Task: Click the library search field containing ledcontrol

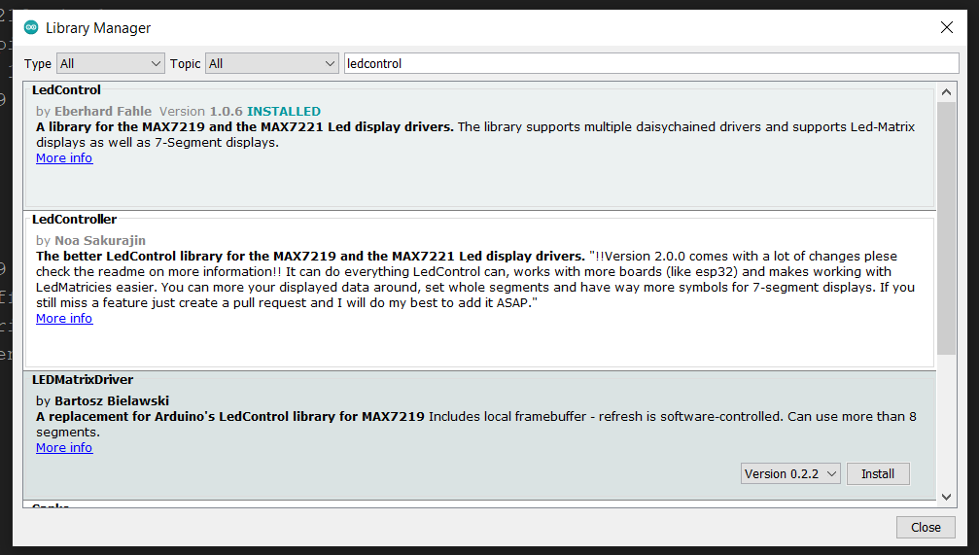Action: click(651, 64)
